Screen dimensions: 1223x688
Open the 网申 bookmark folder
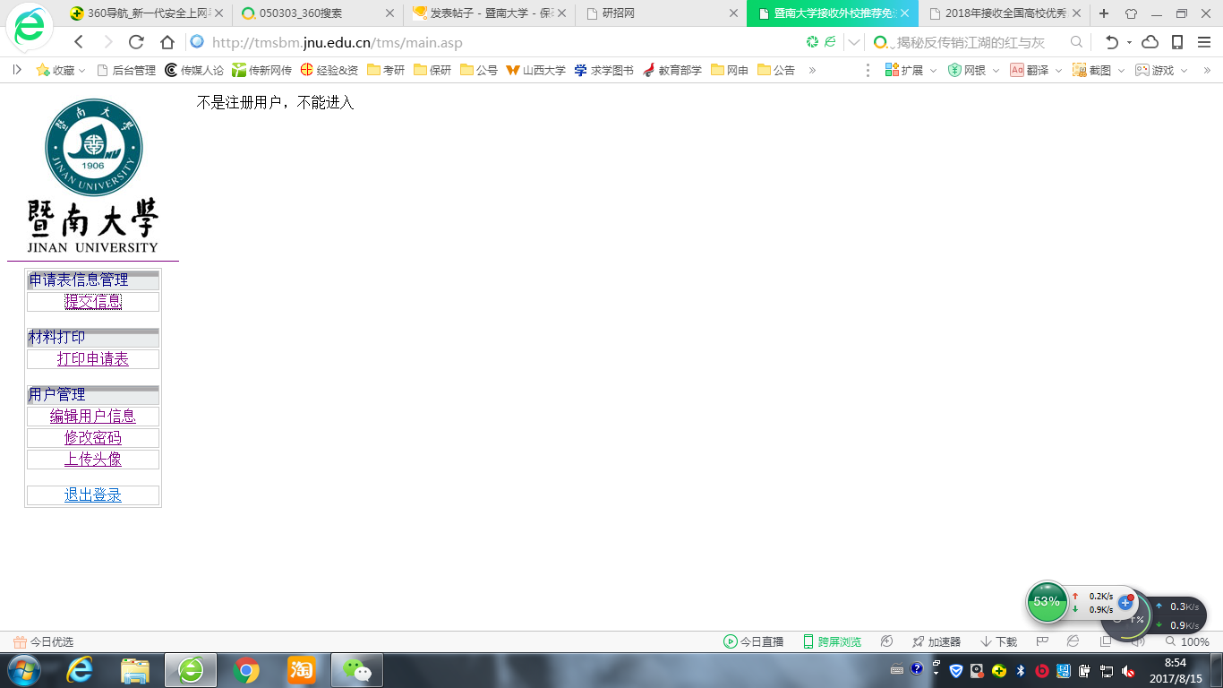(730, 70)
